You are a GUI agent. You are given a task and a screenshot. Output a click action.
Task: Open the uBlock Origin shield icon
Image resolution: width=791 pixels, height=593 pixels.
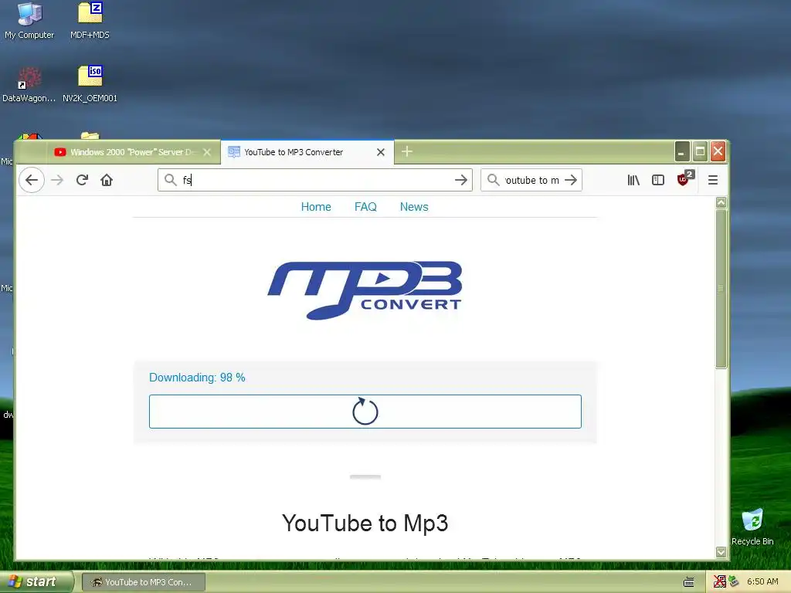[684, 178]
